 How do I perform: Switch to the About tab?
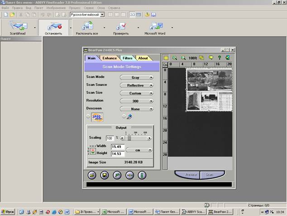point(143,58)
